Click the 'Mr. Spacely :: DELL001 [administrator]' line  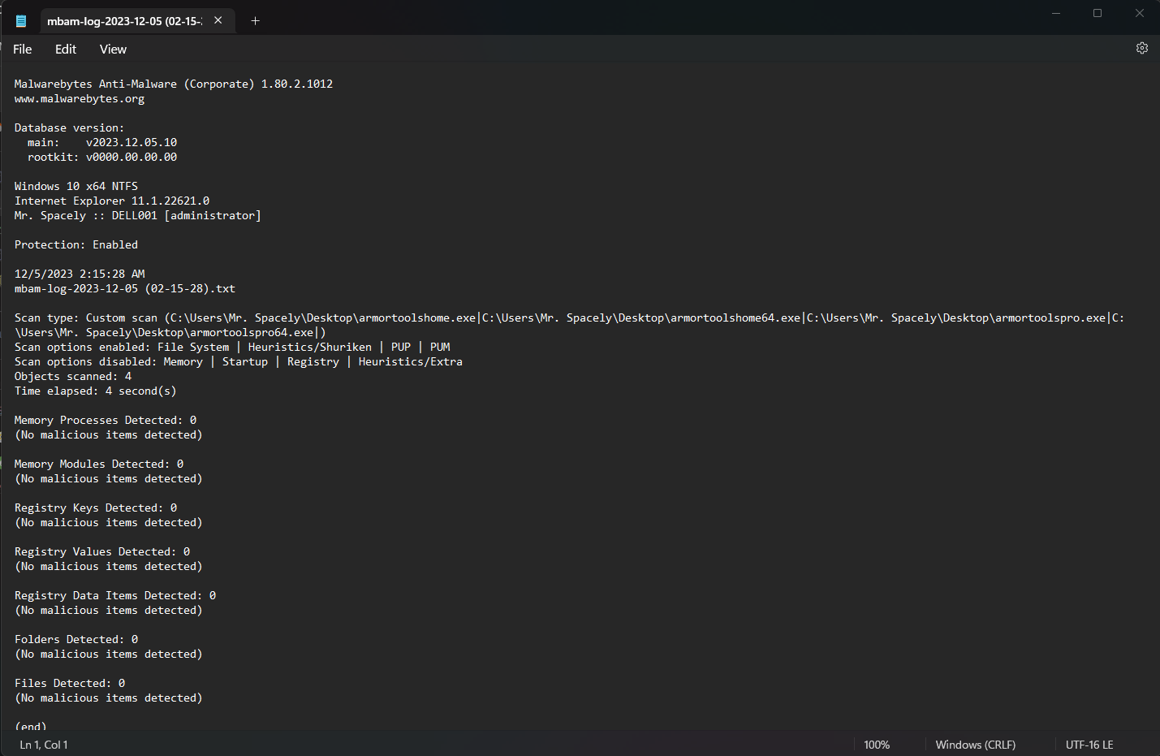tap(138, 216)
